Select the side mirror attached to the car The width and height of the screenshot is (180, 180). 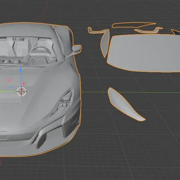coord(76,49)
